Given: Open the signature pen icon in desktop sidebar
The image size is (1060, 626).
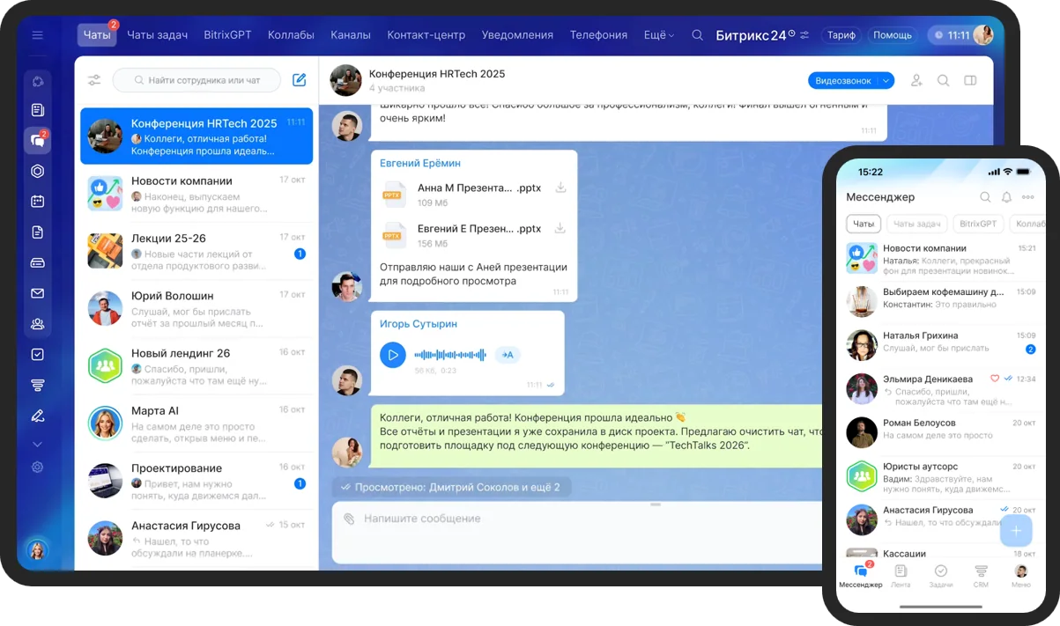Looking at the screenshot, I should coord(37,416).
